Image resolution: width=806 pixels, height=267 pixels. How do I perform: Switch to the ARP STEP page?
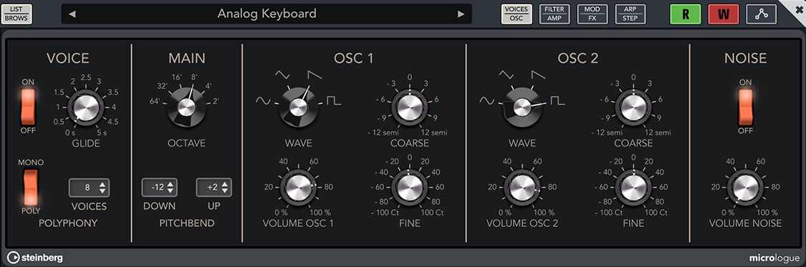click(x=630, y=14)
